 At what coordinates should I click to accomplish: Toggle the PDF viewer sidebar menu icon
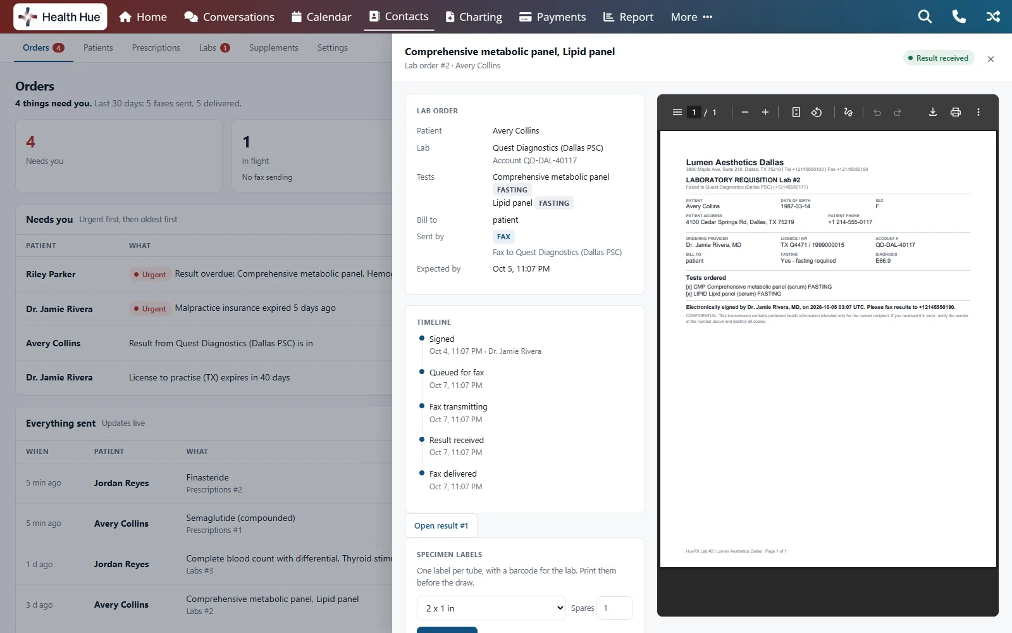(x=677, y=112)
